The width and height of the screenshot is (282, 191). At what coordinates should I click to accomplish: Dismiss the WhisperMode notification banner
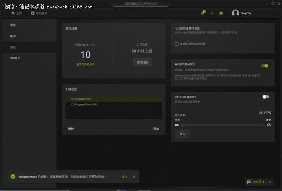(x=134, y=177)
